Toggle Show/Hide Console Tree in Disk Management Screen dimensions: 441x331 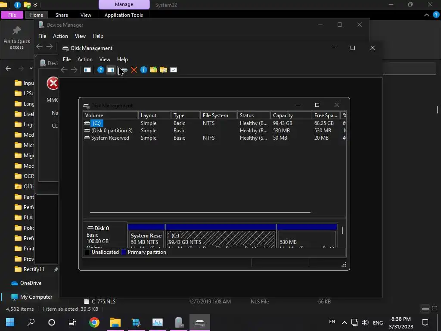(87, 70)
